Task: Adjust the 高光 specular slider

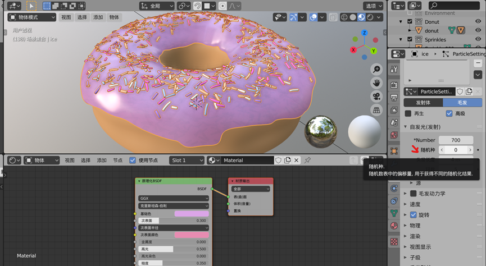Action: click(173, 249)
